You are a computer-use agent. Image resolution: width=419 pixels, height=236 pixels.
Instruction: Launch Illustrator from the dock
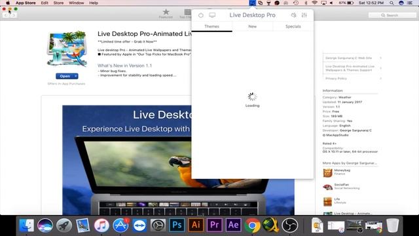[x=196, y=225]
